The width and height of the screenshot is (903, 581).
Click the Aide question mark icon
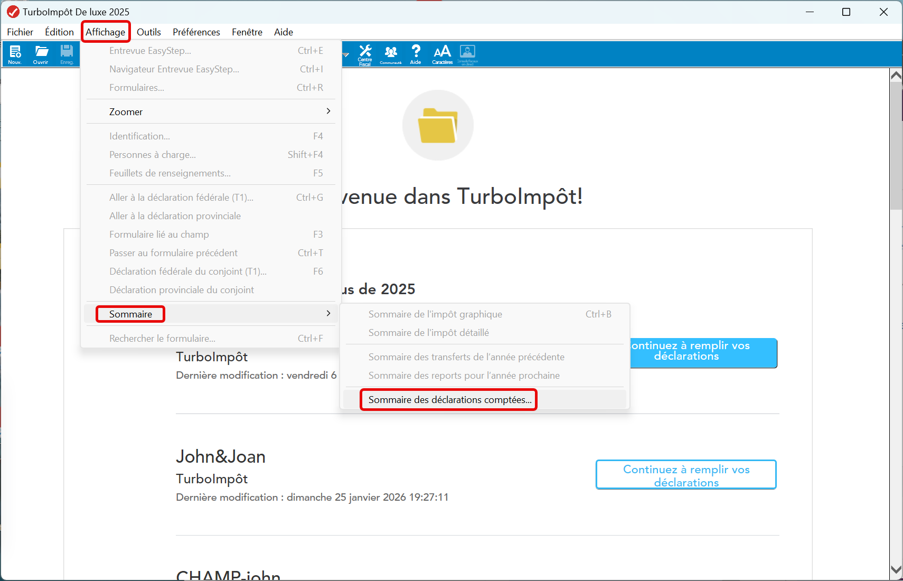[416, 54]
